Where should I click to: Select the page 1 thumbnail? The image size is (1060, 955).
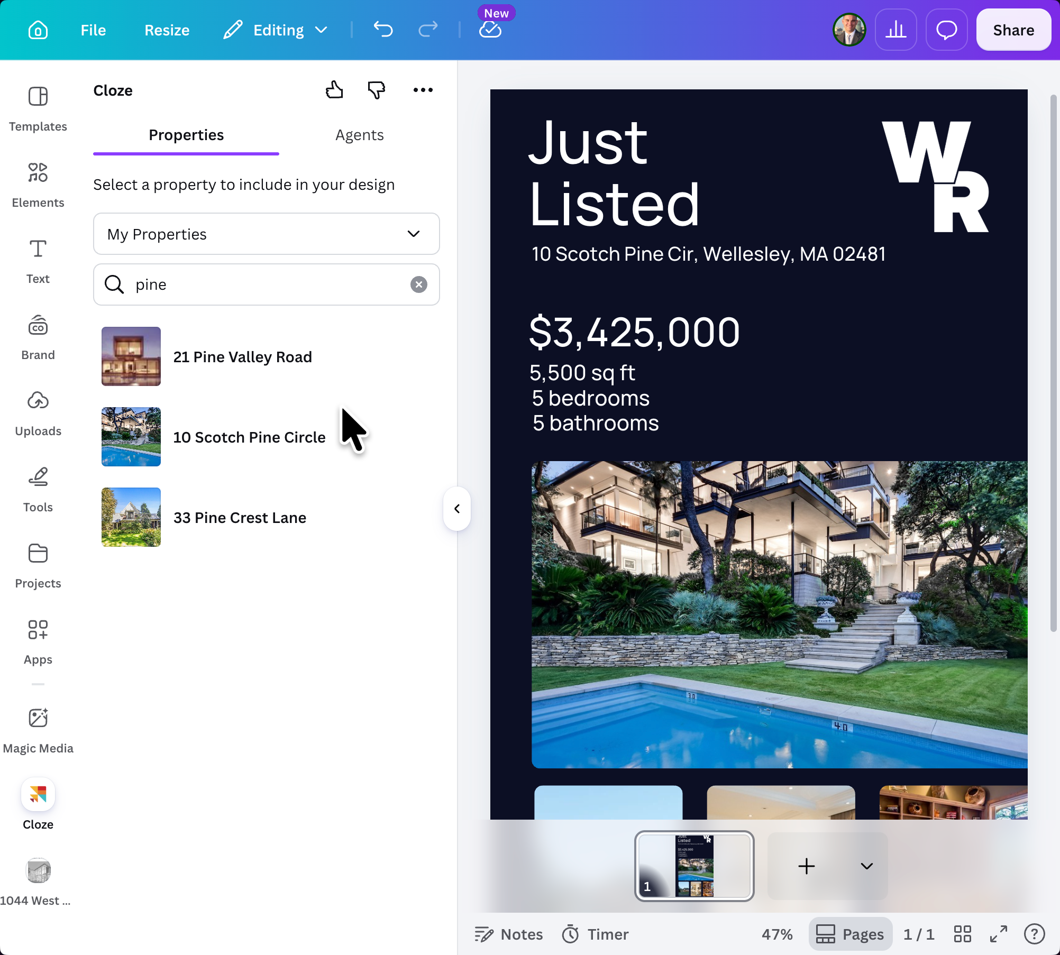[x=694, y=866]
